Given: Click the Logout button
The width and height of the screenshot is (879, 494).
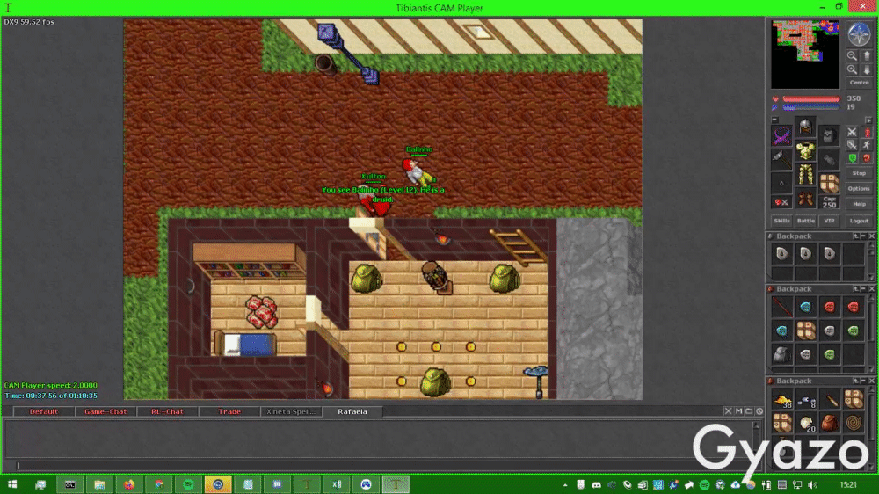Looking at the screenshot, I should pos(859,221).
